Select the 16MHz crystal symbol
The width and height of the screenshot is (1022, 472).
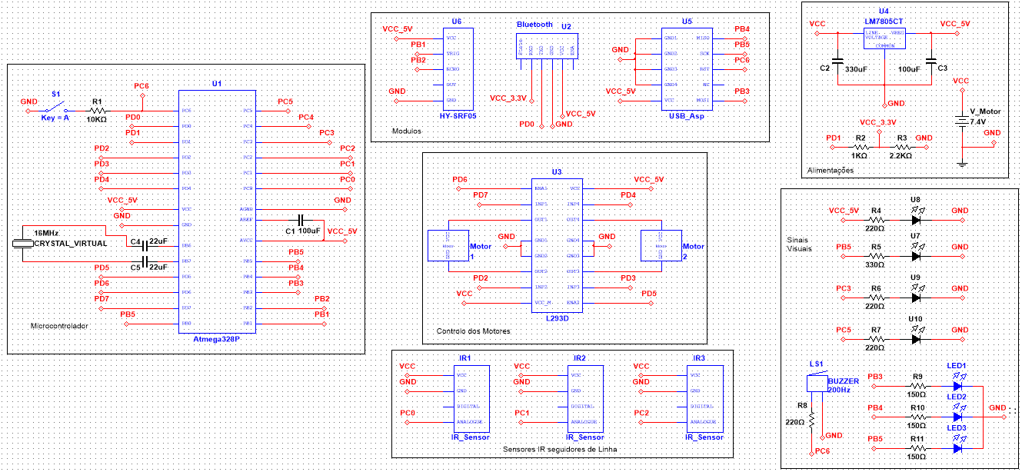[19, 244]
